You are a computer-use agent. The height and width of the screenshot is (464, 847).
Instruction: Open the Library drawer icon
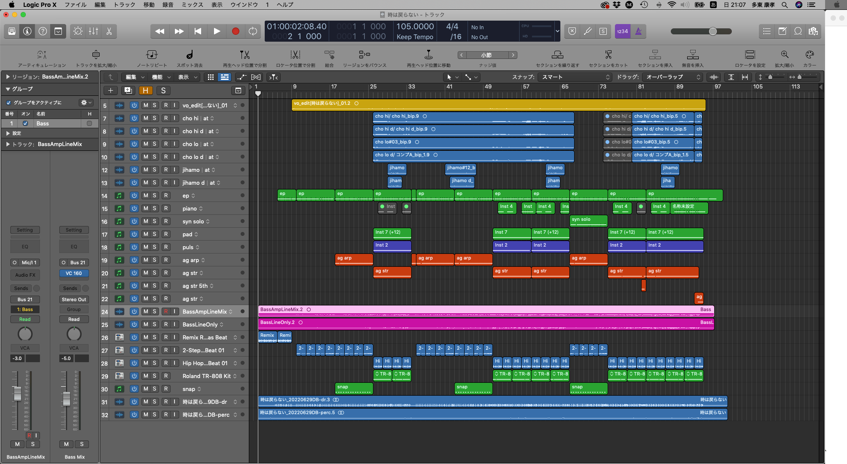[12, 31]
